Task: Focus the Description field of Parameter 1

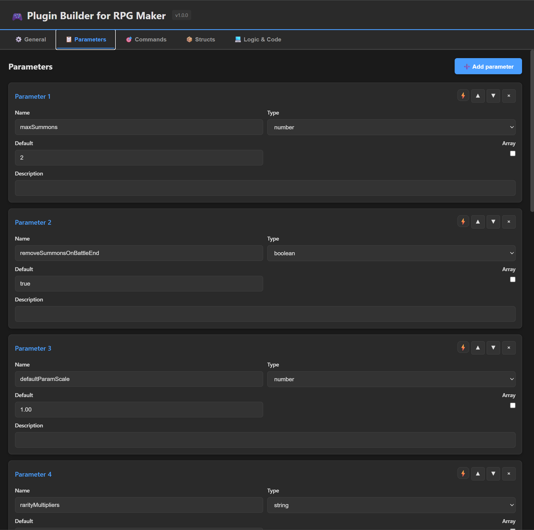Action: (265, 188)
